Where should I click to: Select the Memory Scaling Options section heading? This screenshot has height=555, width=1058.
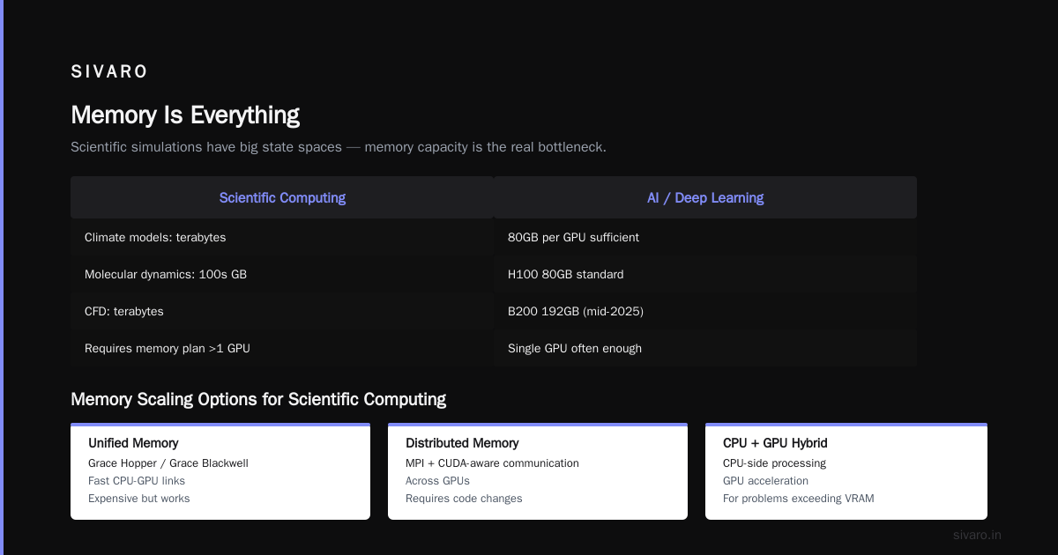(x=258, y=399)
